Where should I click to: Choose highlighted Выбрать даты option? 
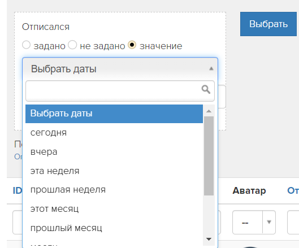click(x=114, y=114)
